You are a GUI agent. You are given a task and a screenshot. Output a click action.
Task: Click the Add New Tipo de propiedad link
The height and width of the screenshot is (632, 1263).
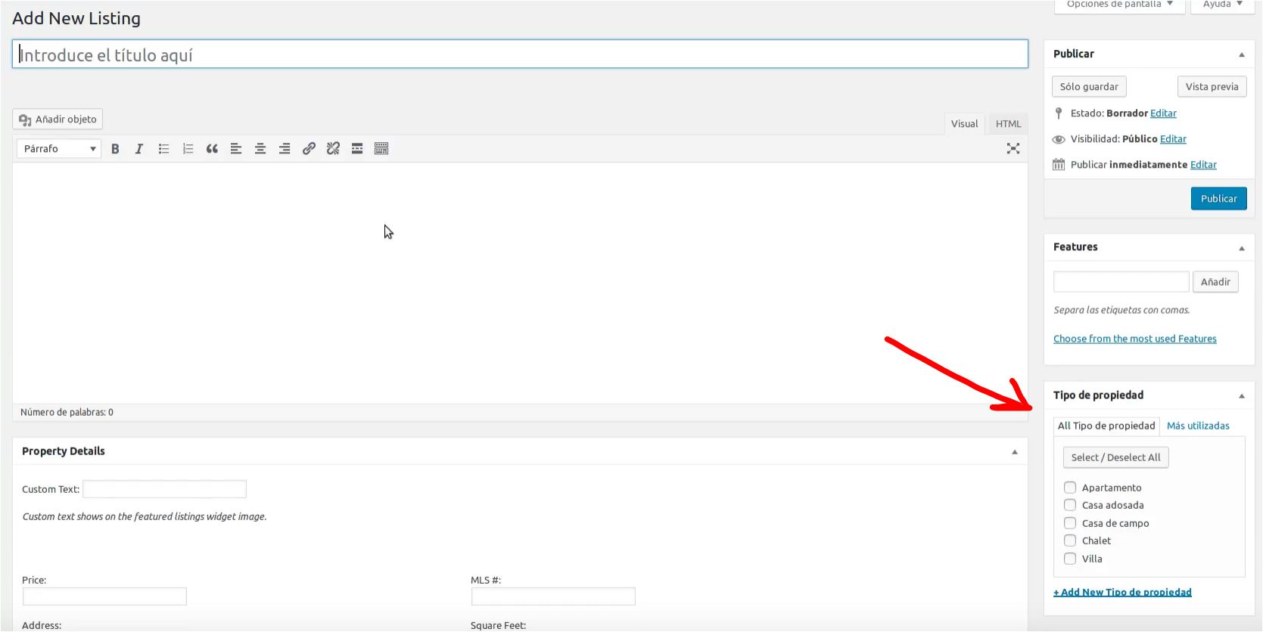click(x=1122, y=592)
